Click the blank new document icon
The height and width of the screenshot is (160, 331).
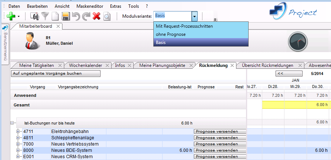pos(55,16)
